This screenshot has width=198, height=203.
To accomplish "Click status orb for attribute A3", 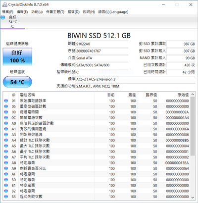I will (6, 135).
